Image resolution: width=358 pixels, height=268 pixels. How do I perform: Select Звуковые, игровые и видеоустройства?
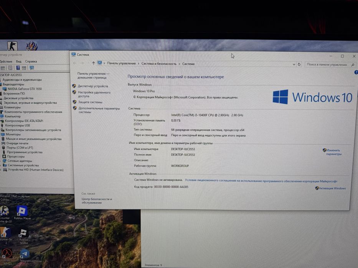[x=30, y=103]
